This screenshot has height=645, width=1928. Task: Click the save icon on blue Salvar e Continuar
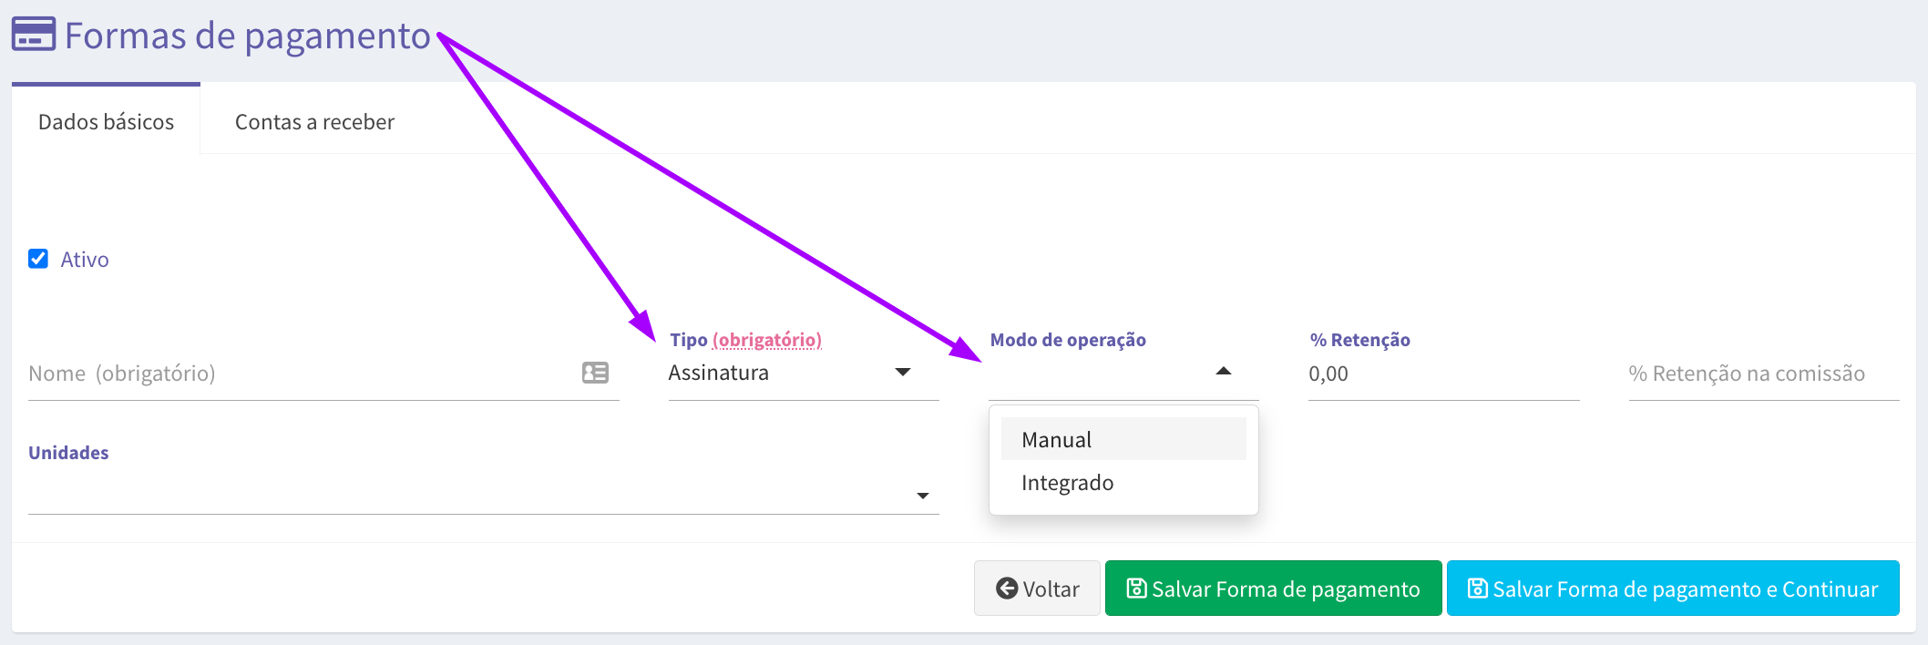click(1477, 589)
